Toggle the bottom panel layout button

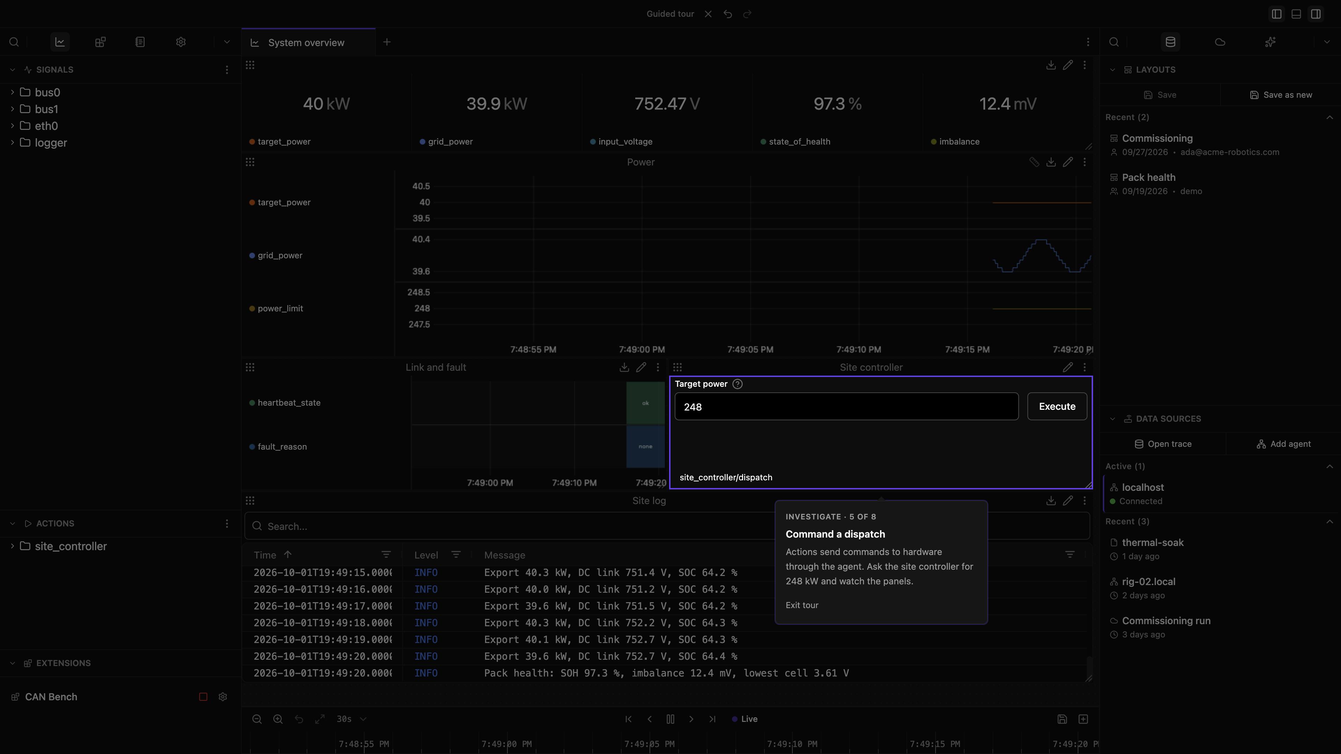pyautogui.click(x=1296, y=14)
